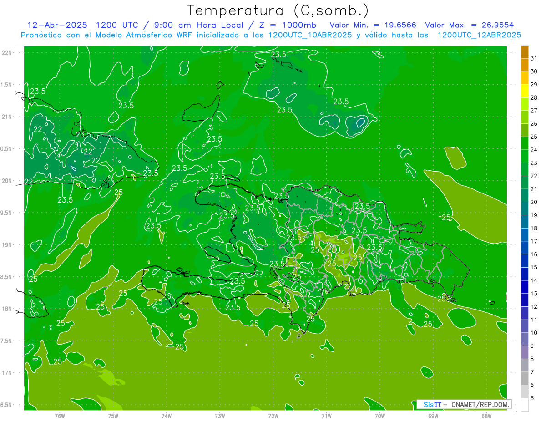546x422 pixels.
Task: Click the "70W" longitude axis label
Action: point(379,416)
